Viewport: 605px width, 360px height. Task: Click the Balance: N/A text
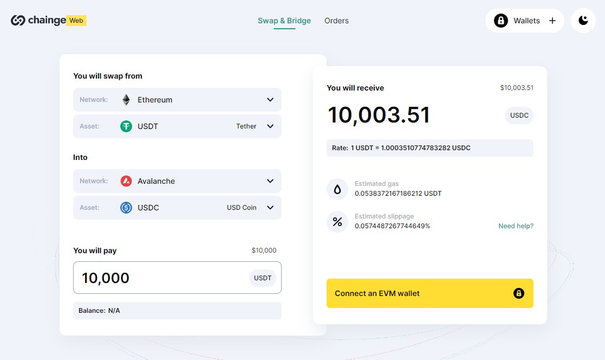pos(99,311)
